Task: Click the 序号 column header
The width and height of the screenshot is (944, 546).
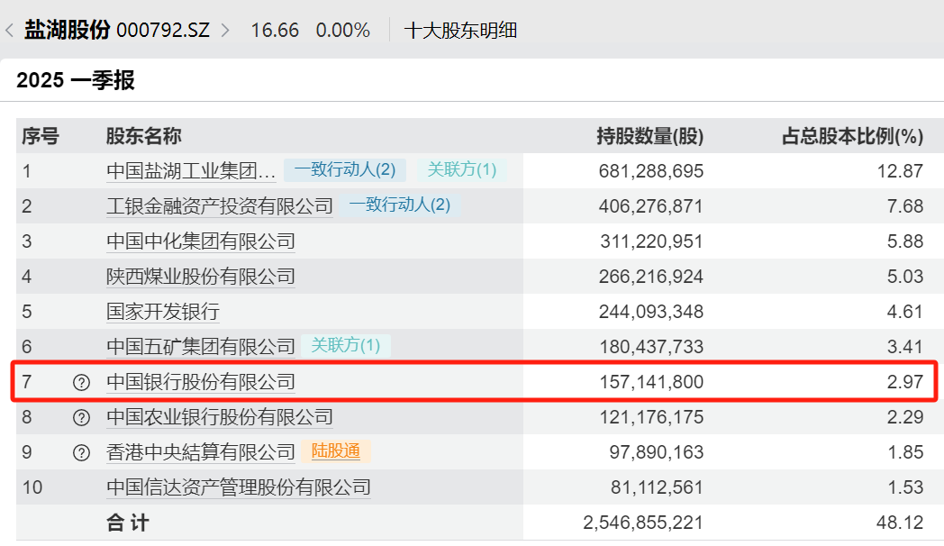Action: pyautogui.click(x=41, y=136)
